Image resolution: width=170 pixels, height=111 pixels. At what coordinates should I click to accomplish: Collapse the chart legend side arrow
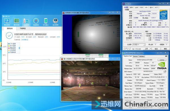19,48
